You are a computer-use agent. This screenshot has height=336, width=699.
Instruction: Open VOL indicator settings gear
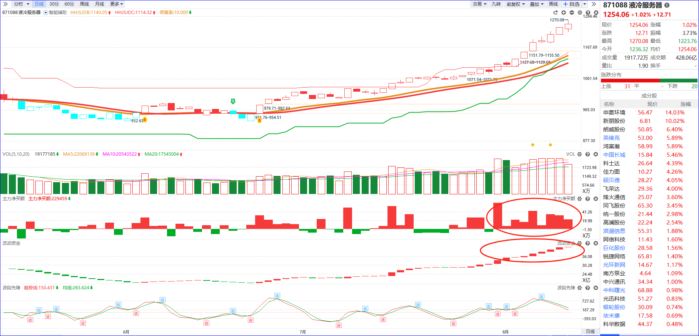tap(580, 154)
